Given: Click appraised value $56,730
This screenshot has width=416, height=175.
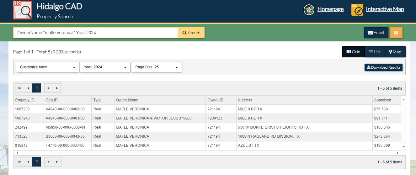Looking at the screenshot, I should click(x=381, y=109).
